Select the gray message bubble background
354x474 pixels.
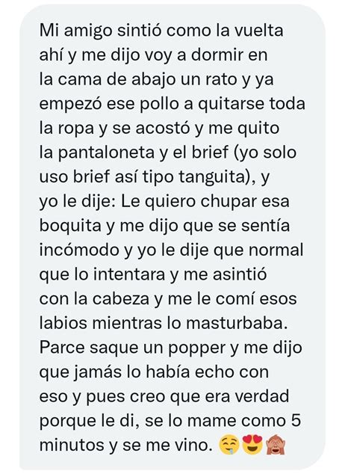[x=173, y=237]
